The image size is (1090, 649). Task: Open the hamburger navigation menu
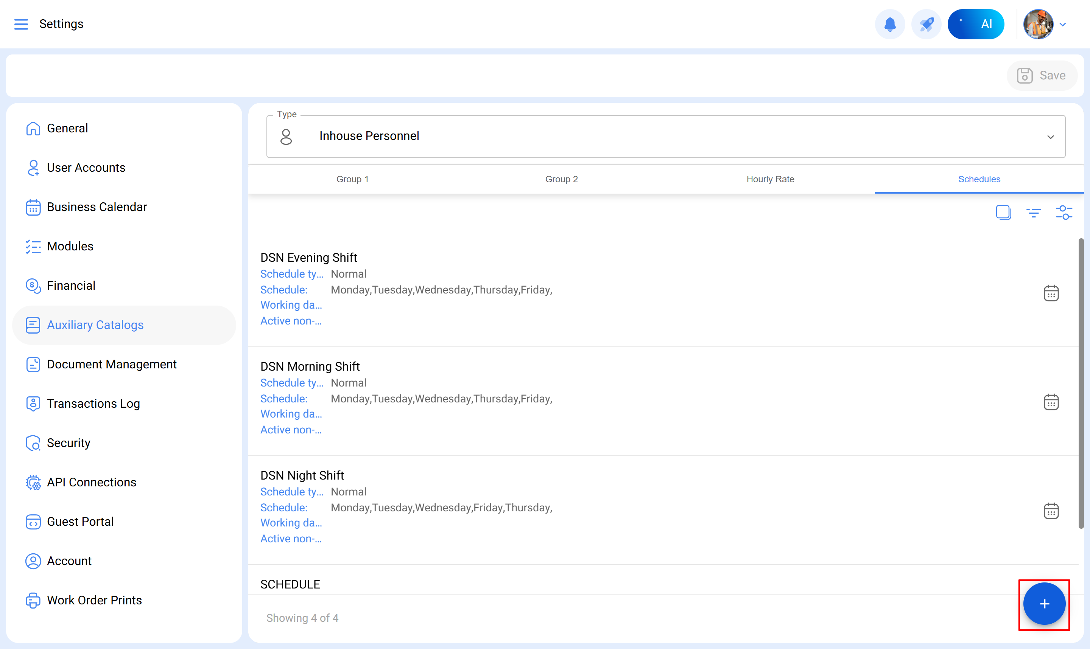pyautogui.click(x=20, y=24)
